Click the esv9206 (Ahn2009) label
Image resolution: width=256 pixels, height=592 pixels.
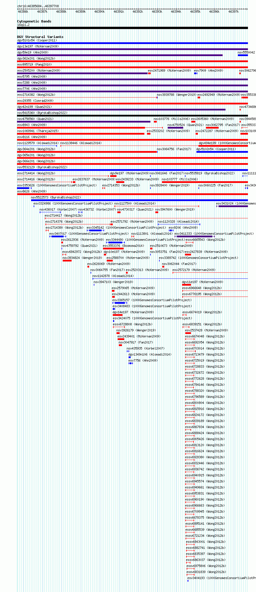184,228
